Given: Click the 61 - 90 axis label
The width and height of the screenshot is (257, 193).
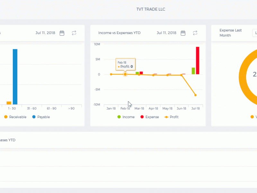Looking at the screenshot, I should (52, 108).
